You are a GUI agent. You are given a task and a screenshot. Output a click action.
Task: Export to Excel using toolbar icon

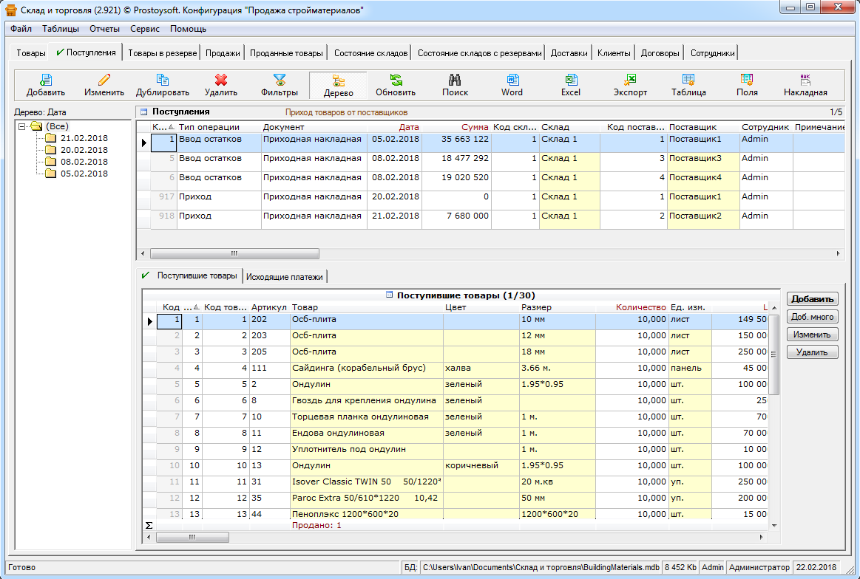click(x=571, y=85)
